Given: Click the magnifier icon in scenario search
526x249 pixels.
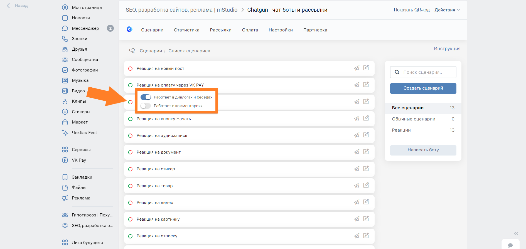Looking at the screenshot, I should (x=397, y=72).
